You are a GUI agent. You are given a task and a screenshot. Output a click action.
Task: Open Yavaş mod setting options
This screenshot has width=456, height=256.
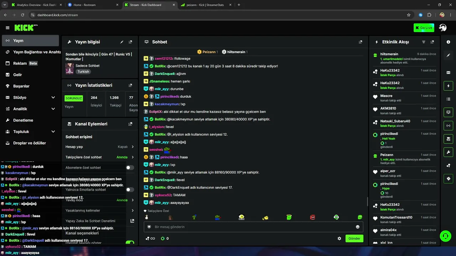[x=100, y=200]
